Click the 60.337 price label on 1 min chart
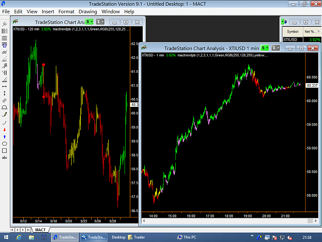The height and width of the screenshot is (242, 322). pos(312,85)
